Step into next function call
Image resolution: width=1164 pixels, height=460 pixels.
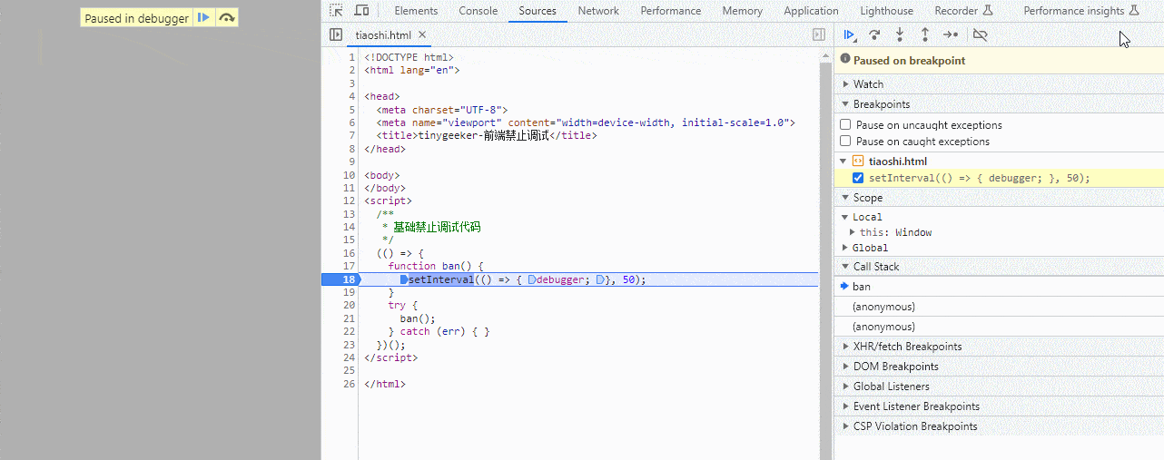point(900,34)
